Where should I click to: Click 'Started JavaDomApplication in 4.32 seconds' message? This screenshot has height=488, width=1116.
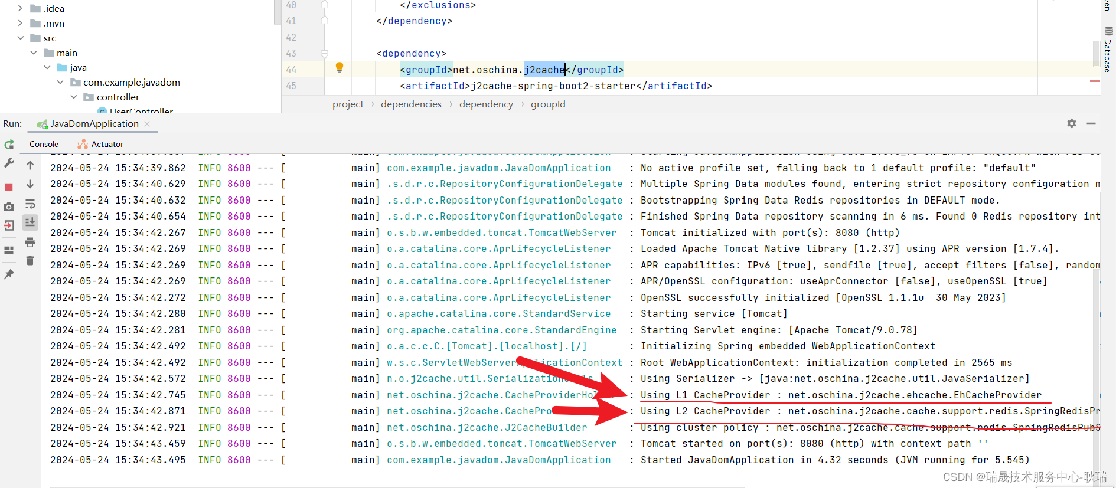tap(835, 460)
